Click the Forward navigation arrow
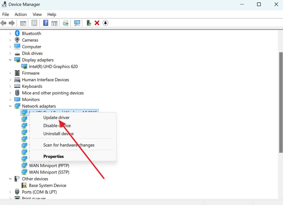283x205 pixels. (x=12, y=23)
